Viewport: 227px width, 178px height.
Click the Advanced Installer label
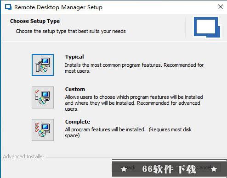(23, 156)
